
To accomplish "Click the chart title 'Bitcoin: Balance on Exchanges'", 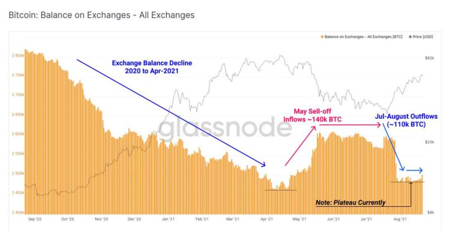I will [101, 15].
